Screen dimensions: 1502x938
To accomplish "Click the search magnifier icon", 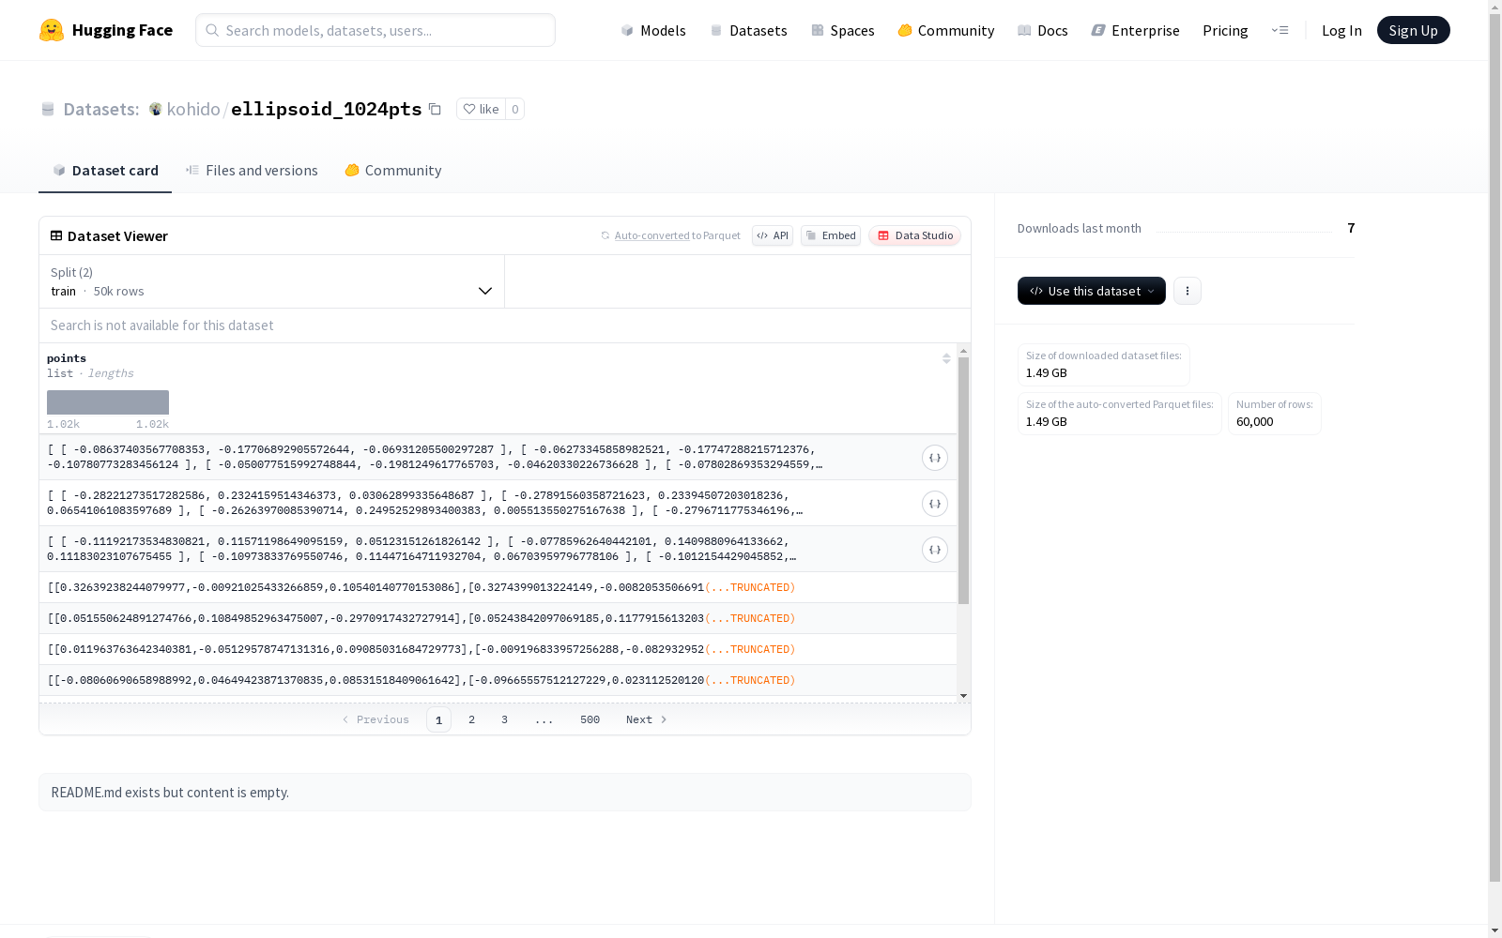I will click(212, 30).
